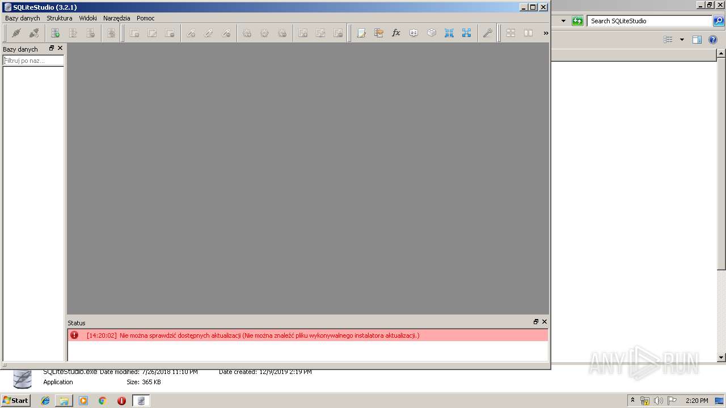The height and width of the screenshot is (408, 726).
Task: Click the Create trigger toolbar icon
Action: tap(247, 33)
